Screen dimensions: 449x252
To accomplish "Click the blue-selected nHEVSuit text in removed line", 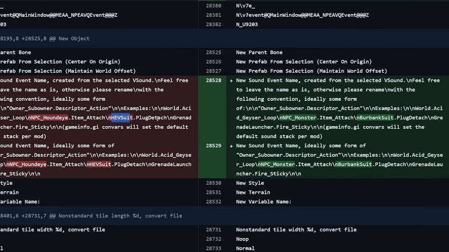I will (120, 118).
